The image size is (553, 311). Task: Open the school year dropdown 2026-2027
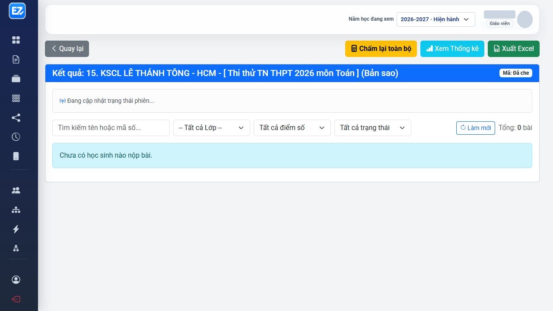(x=435, y=19)
